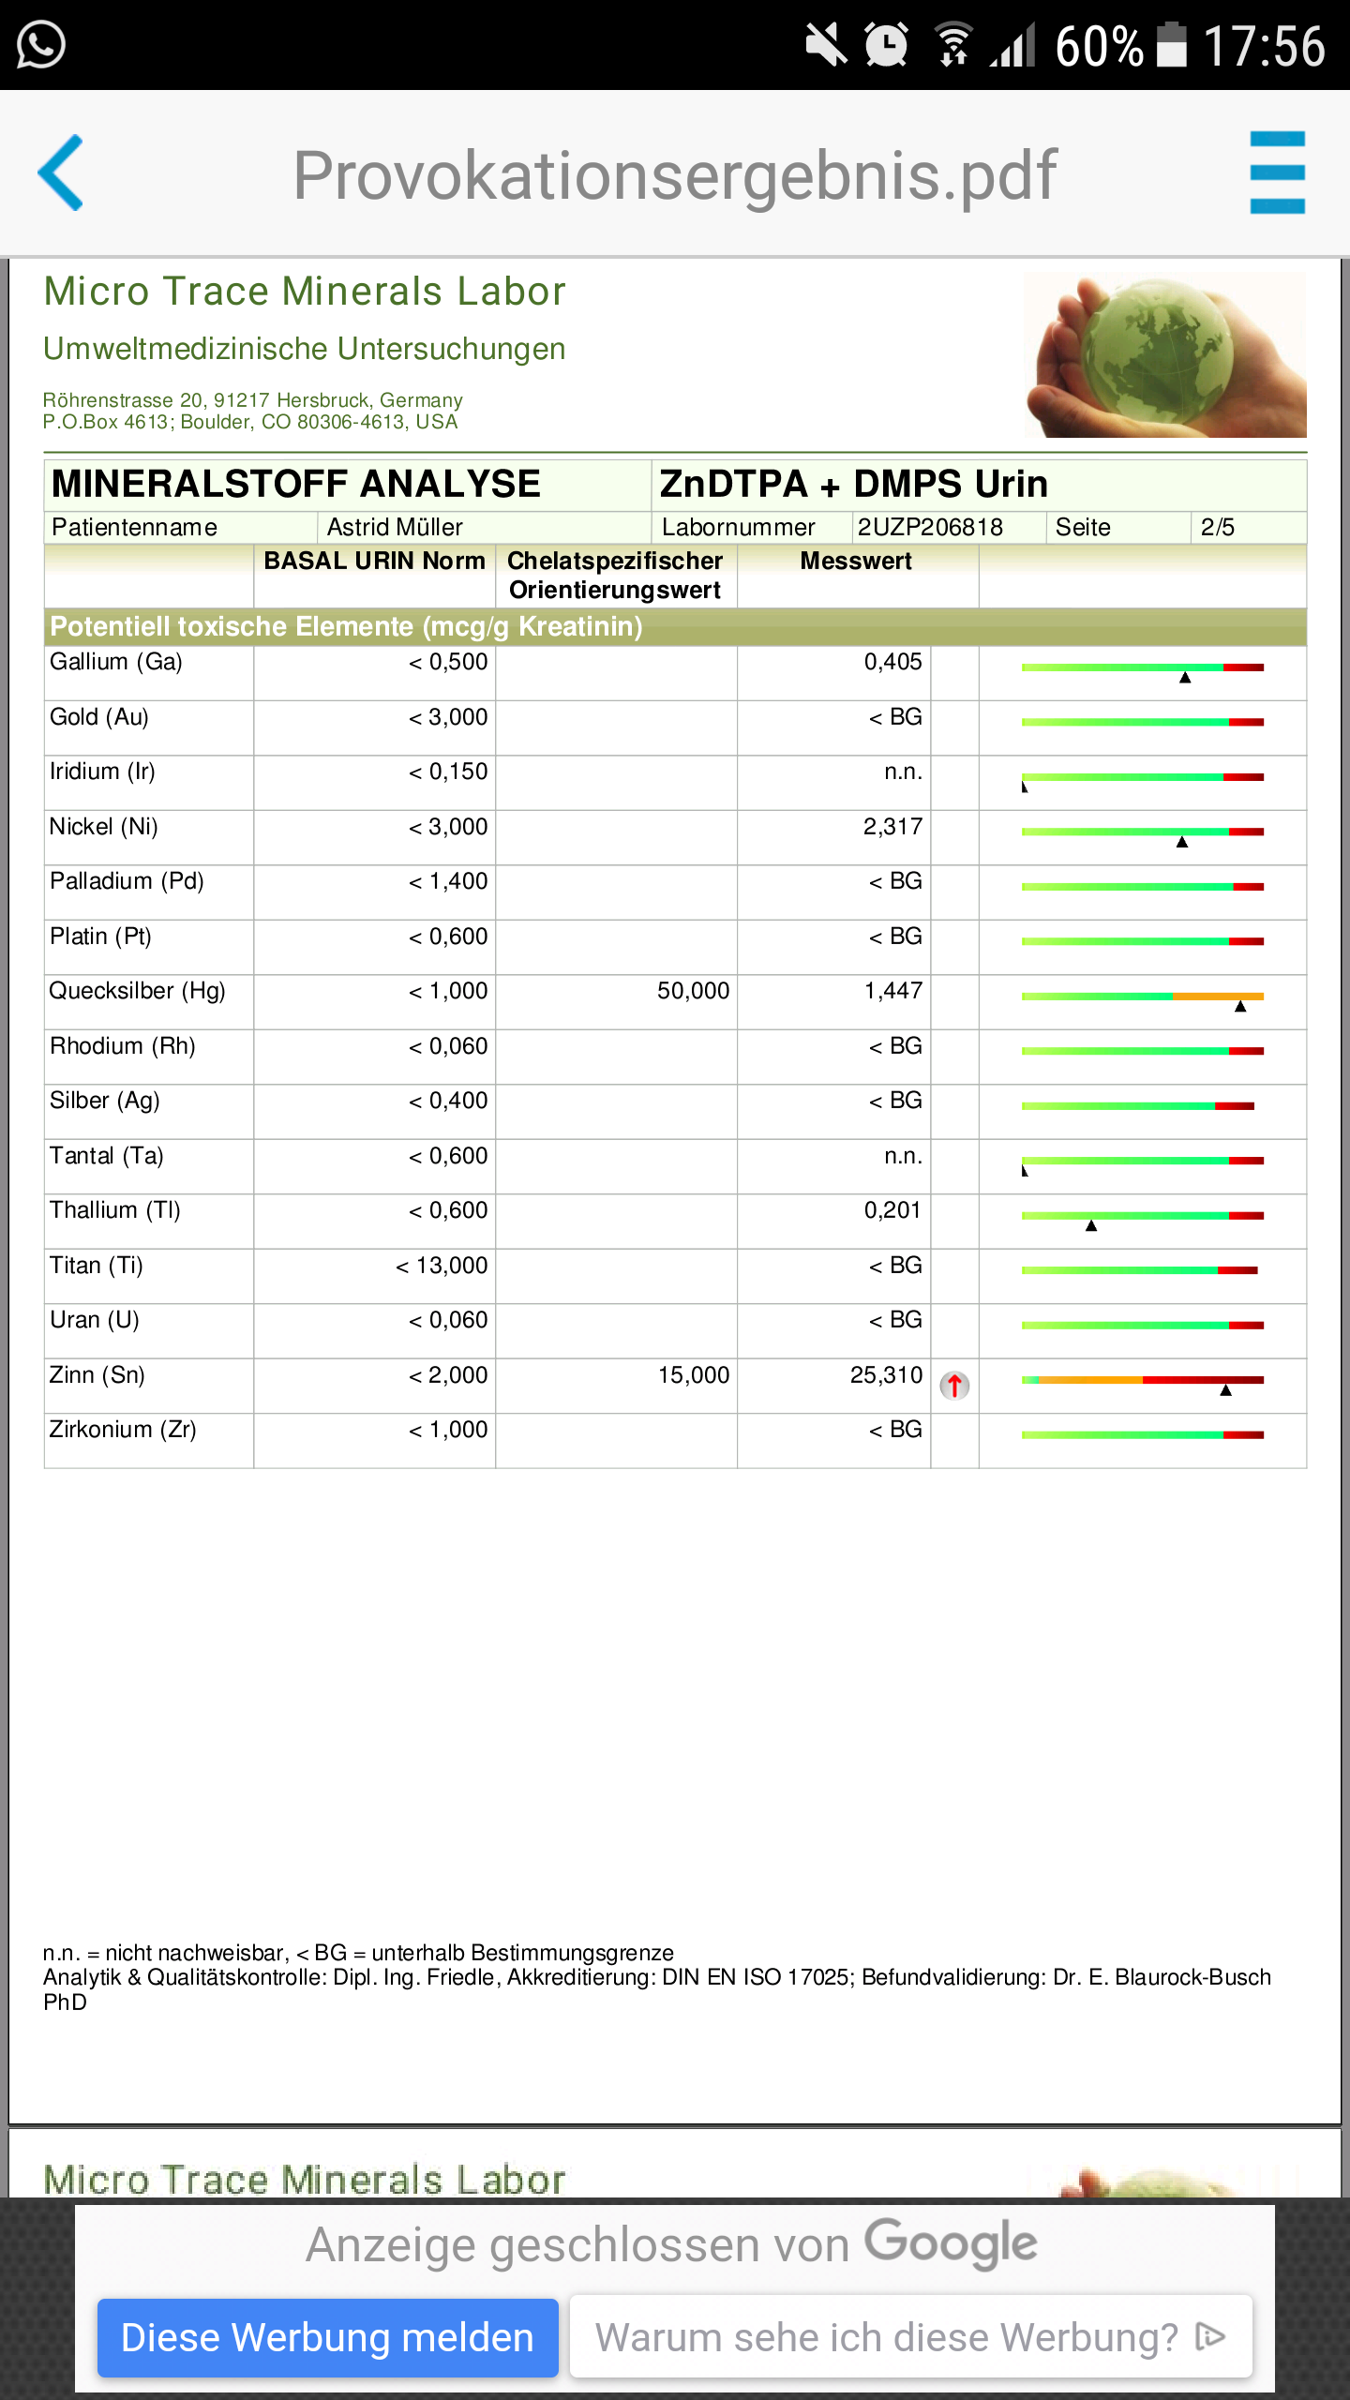Tap the WhatsApp notification icon
The width and height of the screenshot is (1350, 2400).
pyautogui.click(x=41, y=45)
